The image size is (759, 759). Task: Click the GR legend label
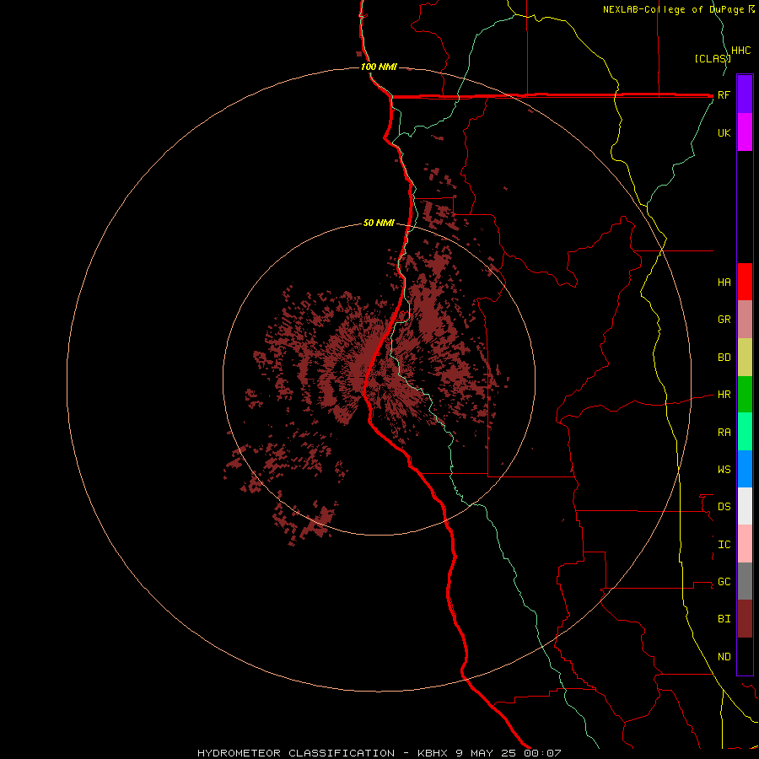click(x=724, y=320)
